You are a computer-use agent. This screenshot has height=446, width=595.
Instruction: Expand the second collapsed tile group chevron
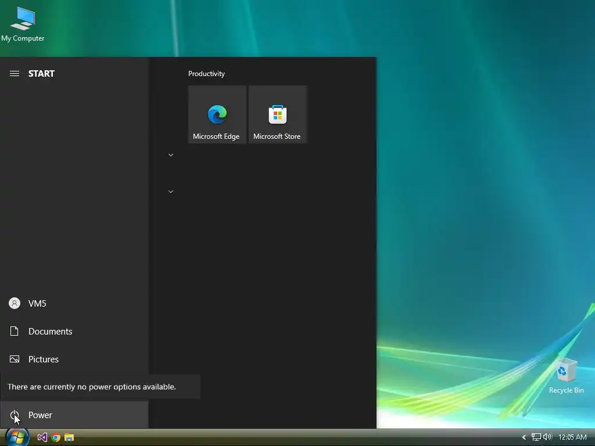click(171, 192)
